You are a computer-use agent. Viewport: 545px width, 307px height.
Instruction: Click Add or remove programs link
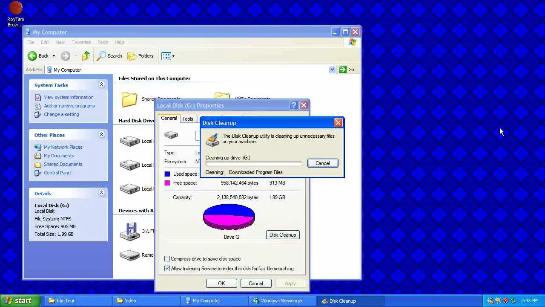pyautogui.click(x=69, y=106)
